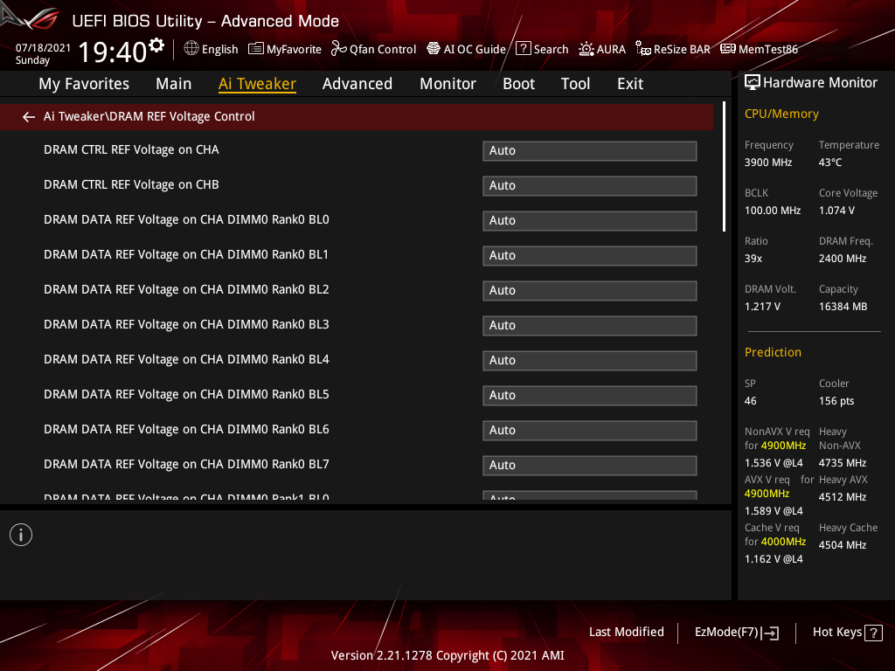Switch to EzMode with F7 button
895x671 pixels.
tap(736, 632)
